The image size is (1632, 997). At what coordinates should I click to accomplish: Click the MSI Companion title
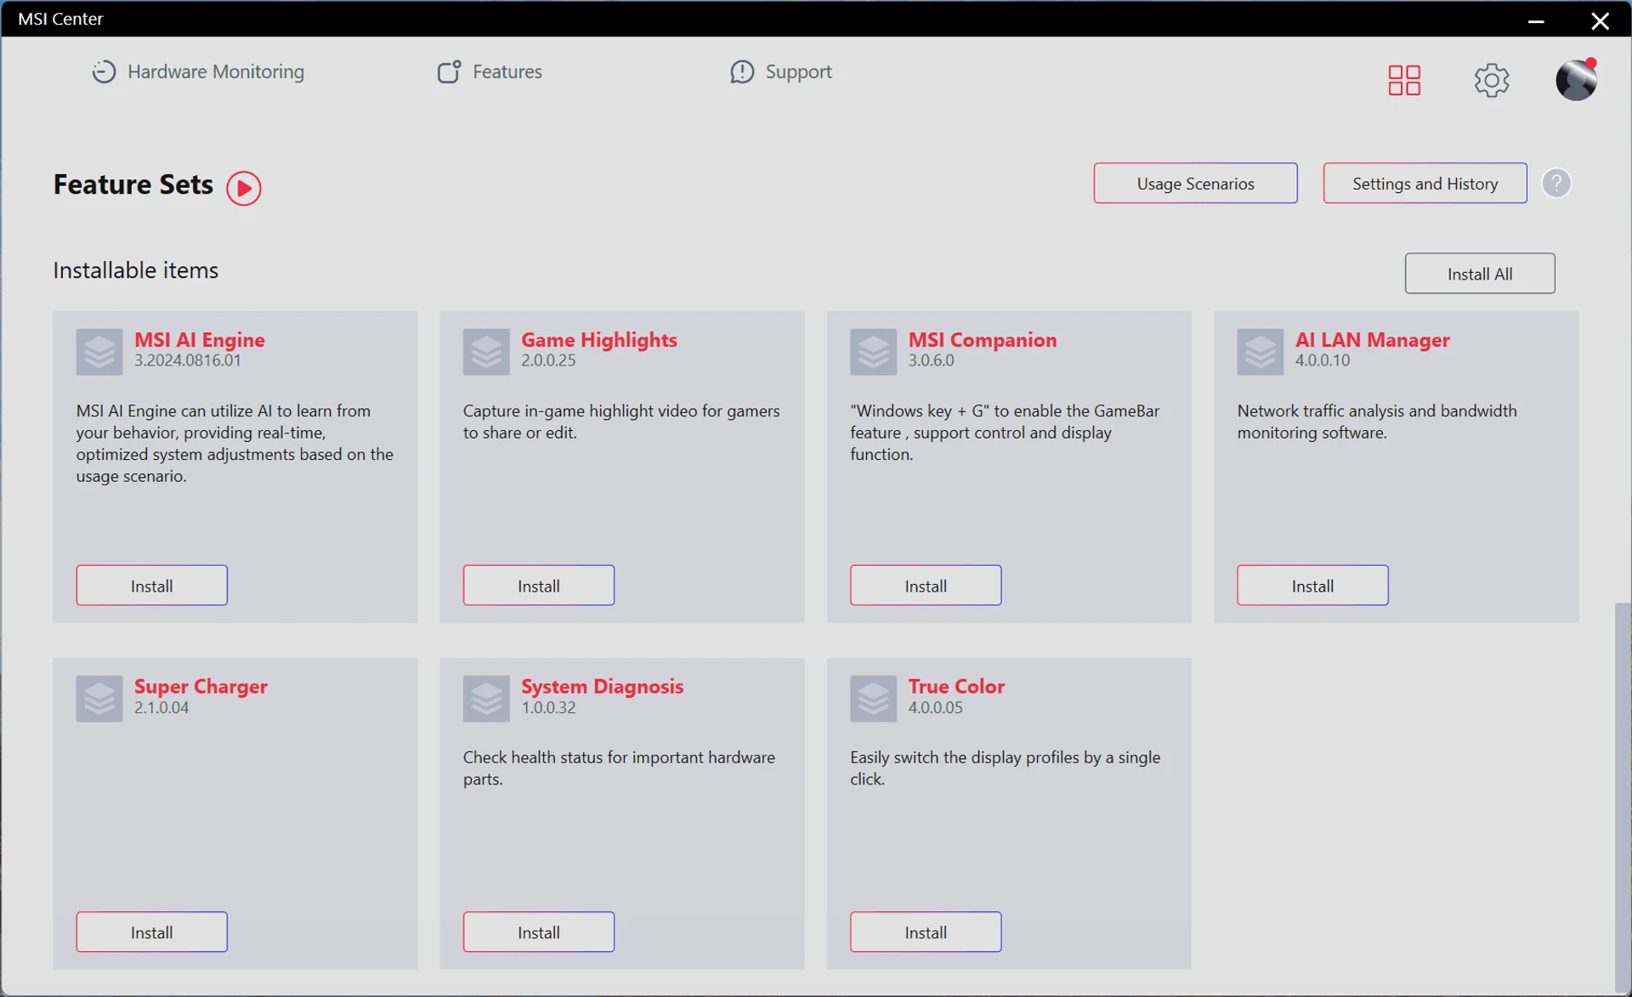click(x=983, y=339)
